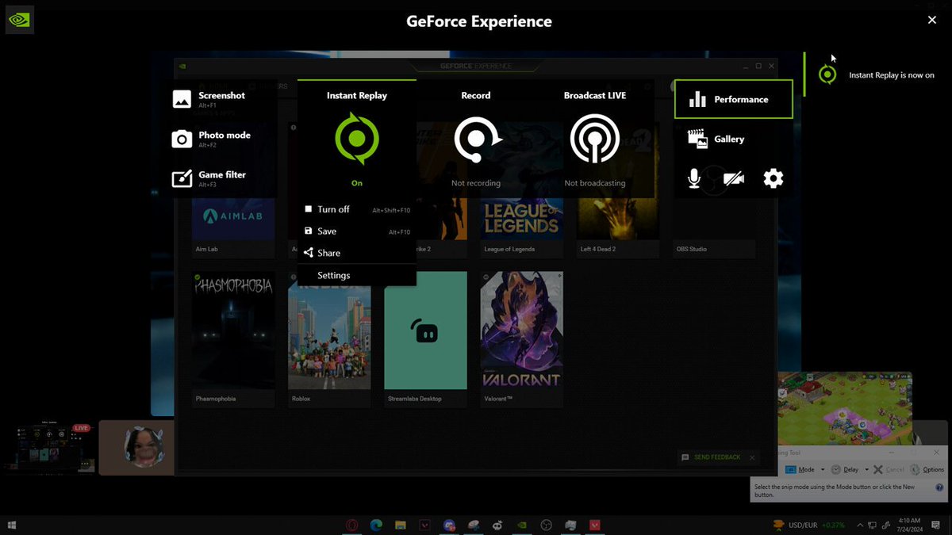The height and width of the screenshot is (535, 952).
Task: Click the Instant Replay tab label
Action: (357, 95)
